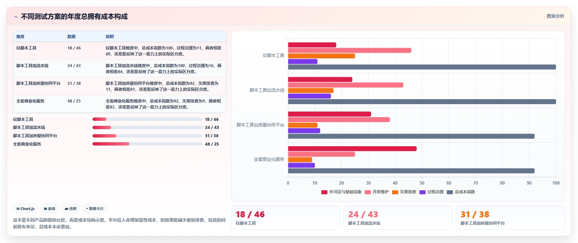Click the 全套商业化服务 progress bar
Viewport: 578px width, 243px height.
point(148,144)
